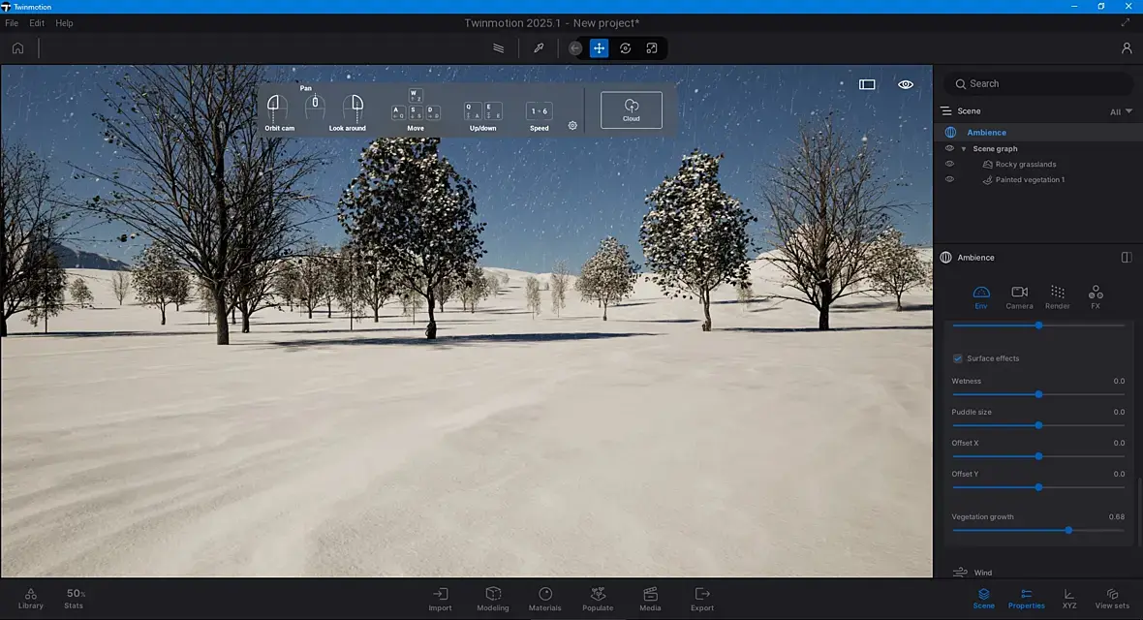Screen dimensions: 1143x620
Task: Adjust the Wetness slider
Action: click(1038, 394)
